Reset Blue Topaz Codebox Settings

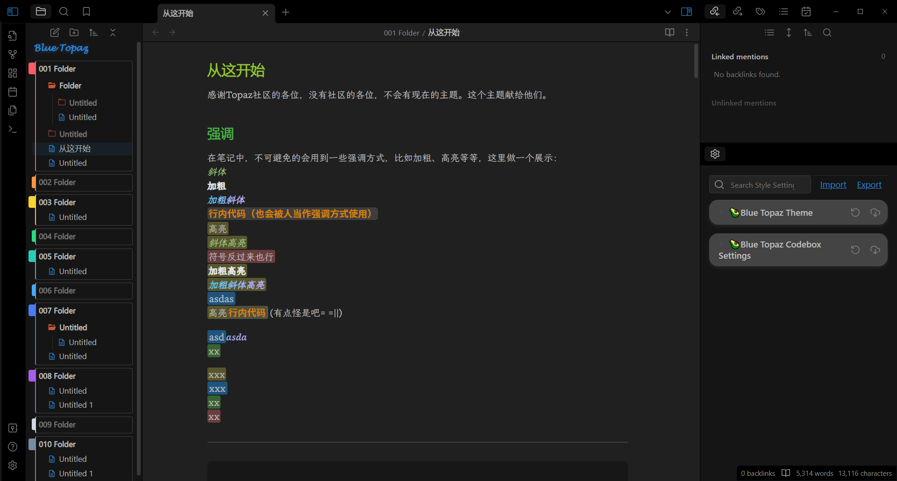pyautogui.click(x=855, y=250)
